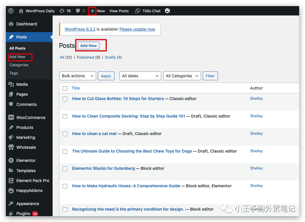
Task: Click the Templates folder icon
Action: tap(11, 171)
